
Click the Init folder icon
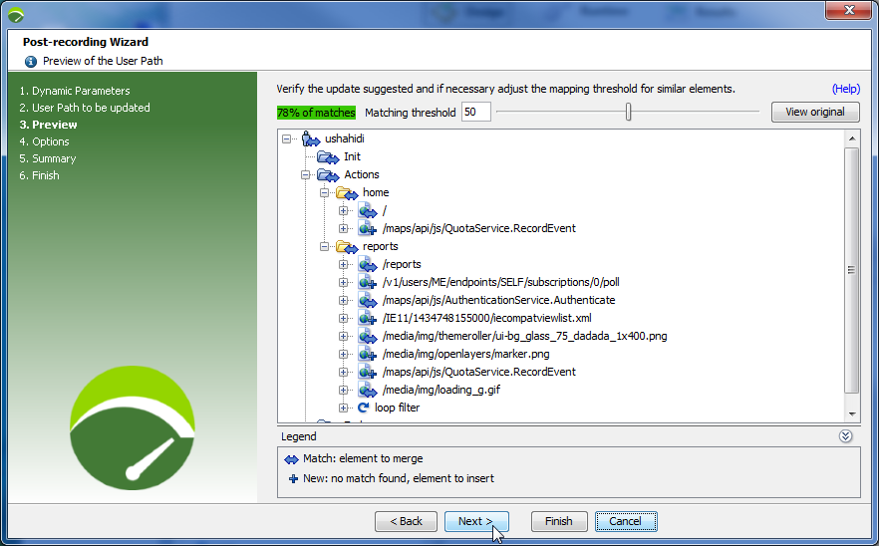point(328,156)
